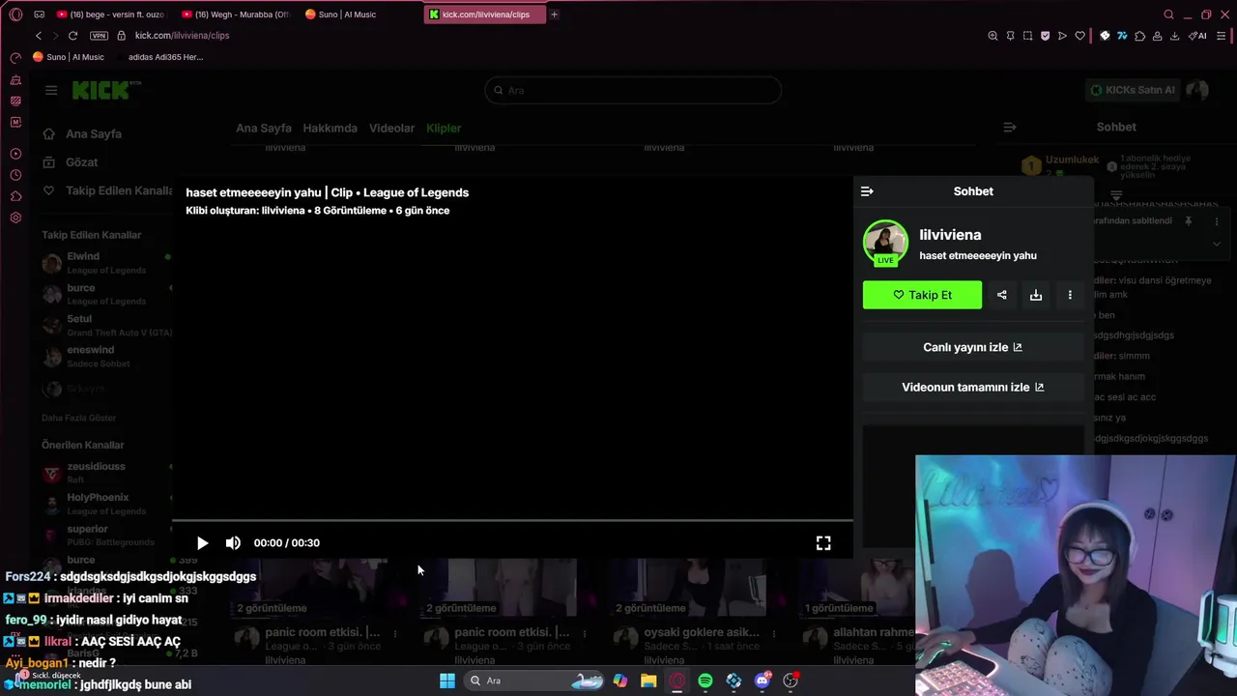Click Daha Fazla Göster in sidebar
1237x696 pixels.
click(78, 418)
